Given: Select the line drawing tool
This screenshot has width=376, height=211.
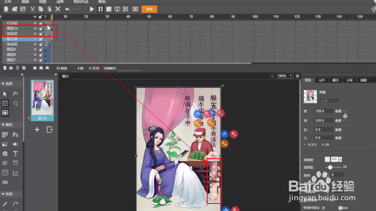Looking at the screenshot, I should point(5,204).
